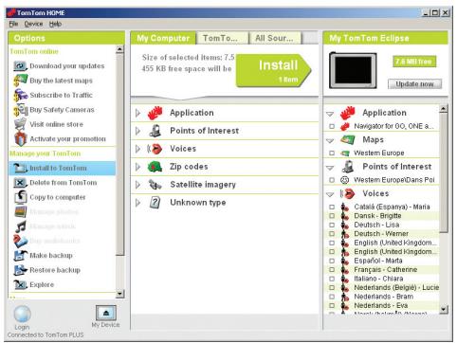Click the Restore backup icon
The height and width of the screenshot is (343, 457).
point(21,270)
